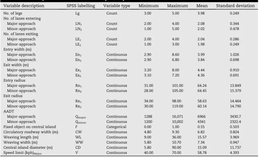Screen dimensions: 259x157
Task: Select the Categorical variable type cell
Action: point(116,127)
